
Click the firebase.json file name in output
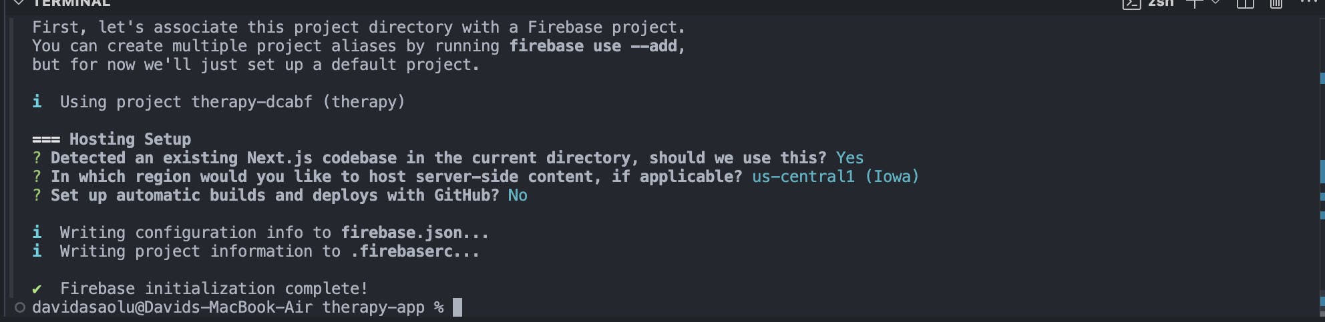(401, 233)
